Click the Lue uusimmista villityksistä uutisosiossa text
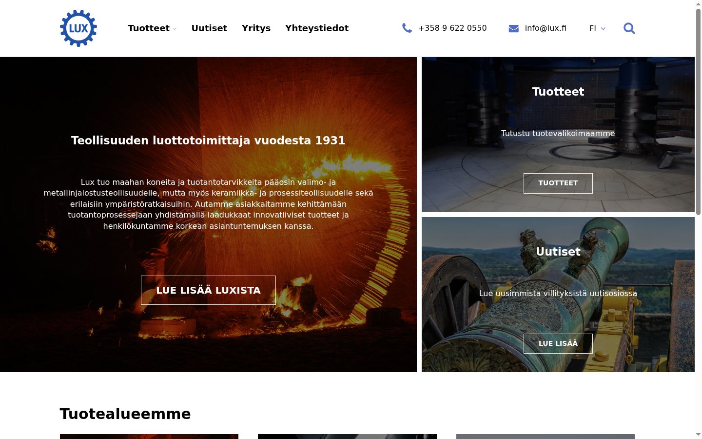Viewport: 702px width, 439px height. point(558,293)
